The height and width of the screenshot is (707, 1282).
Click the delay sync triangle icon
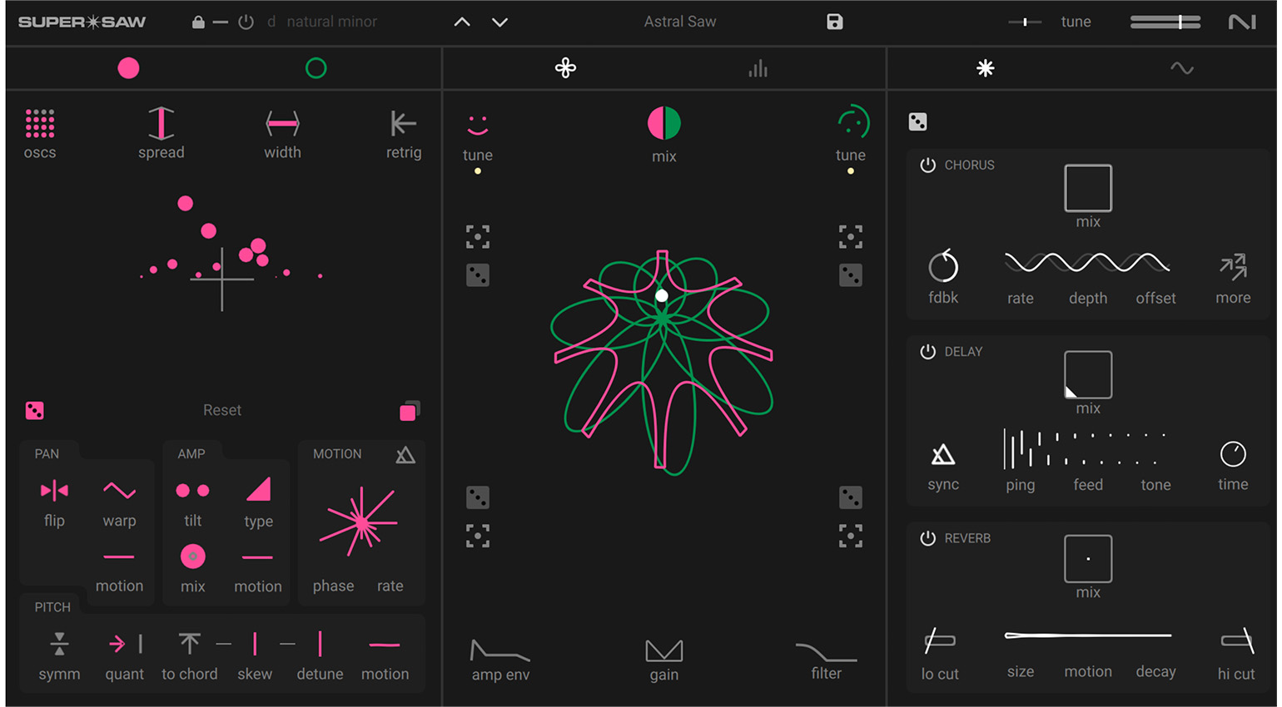(x=943, y=454)
